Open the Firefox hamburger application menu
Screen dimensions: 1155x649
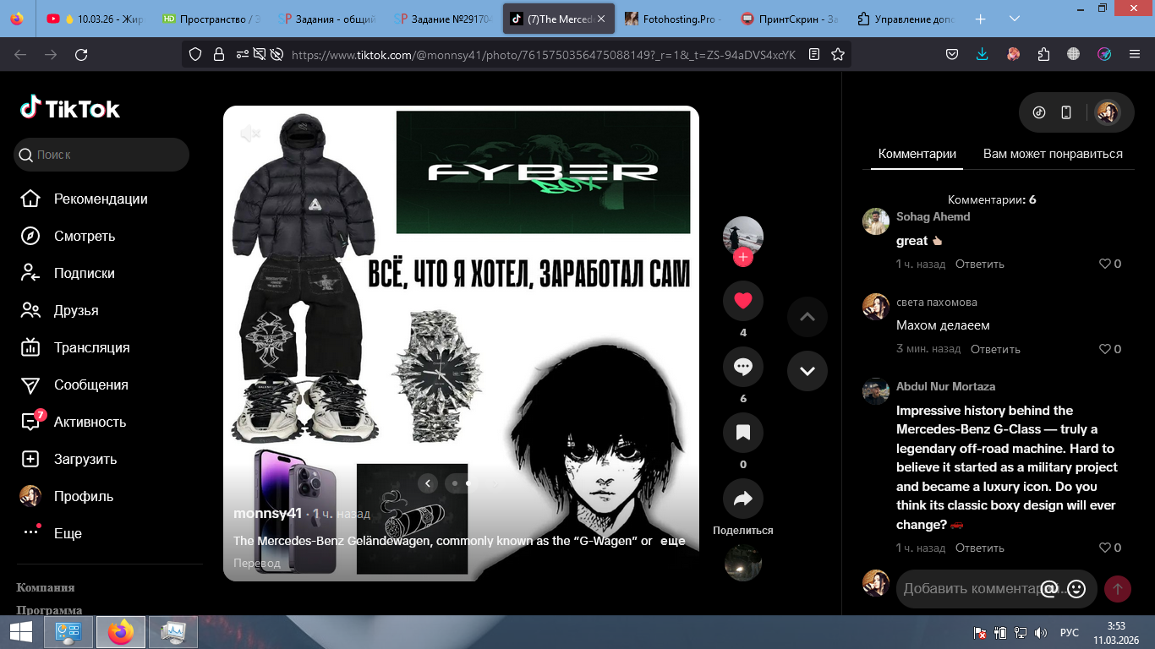point(1135,54)
